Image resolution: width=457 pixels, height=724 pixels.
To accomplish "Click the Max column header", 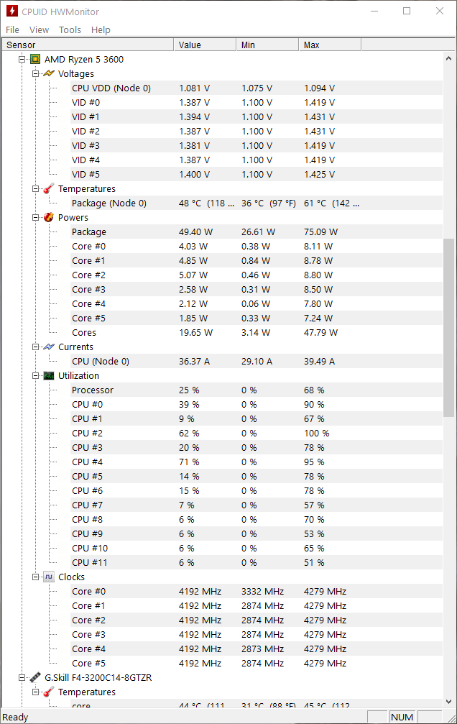I will point(330,45).
